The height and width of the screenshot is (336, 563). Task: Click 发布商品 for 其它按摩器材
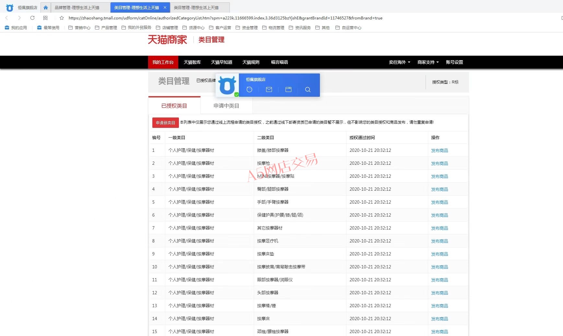point(440,228)
